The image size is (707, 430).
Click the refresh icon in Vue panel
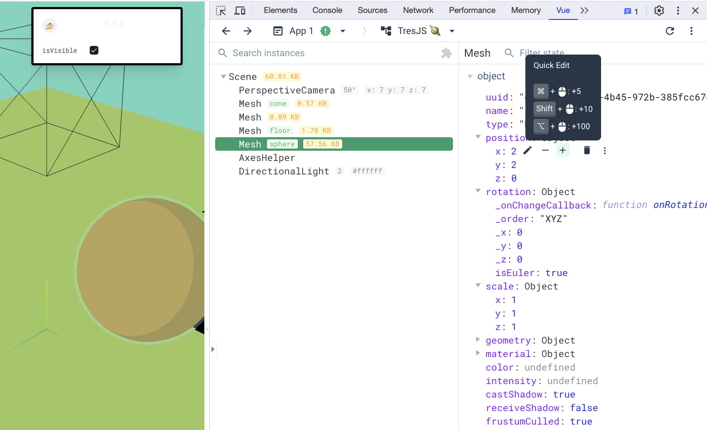pos(670,31)
